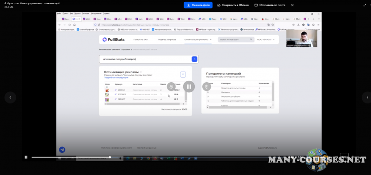Open the Подробная инструкция link

tap(113, 78)
